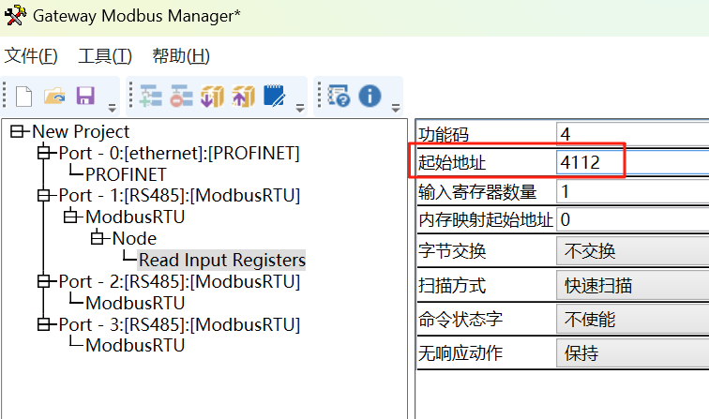The width and height of the screenshot is (709, 419).
Task: Select Port - 3:[RS485]:[ModbusRTU] item
Action: [179, 324]
